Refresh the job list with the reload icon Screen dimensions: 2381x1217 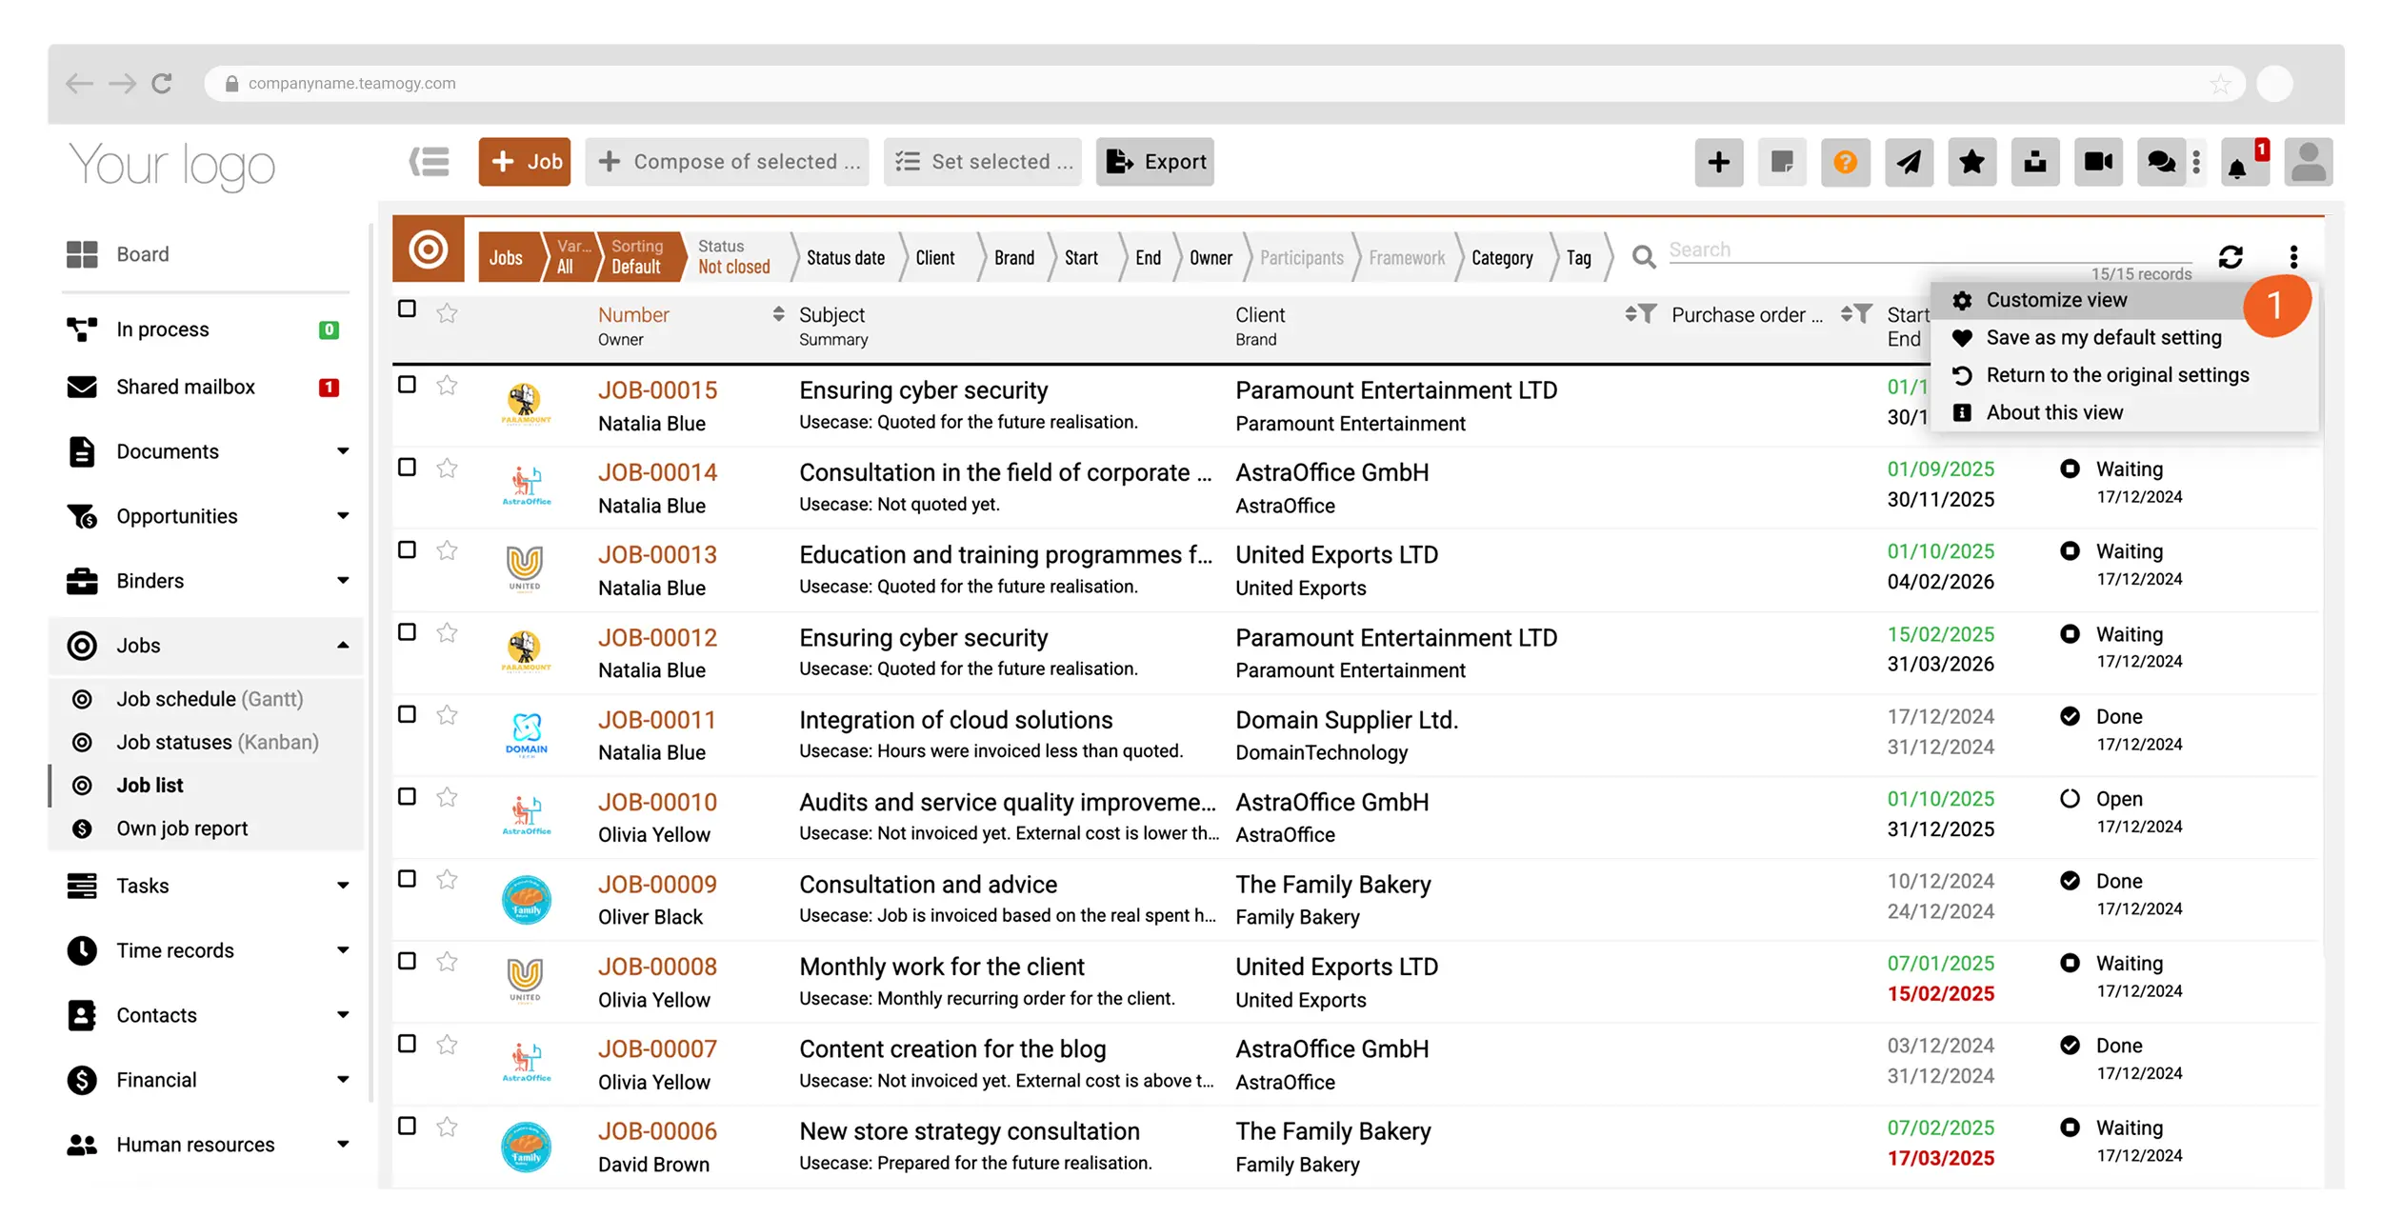coord(2231,257)
